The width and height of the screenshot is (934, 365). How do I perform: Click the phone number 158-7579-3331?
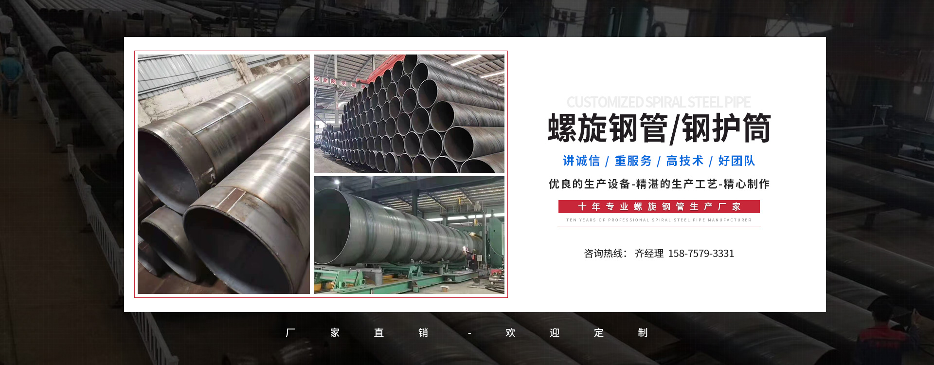(701, 254)
